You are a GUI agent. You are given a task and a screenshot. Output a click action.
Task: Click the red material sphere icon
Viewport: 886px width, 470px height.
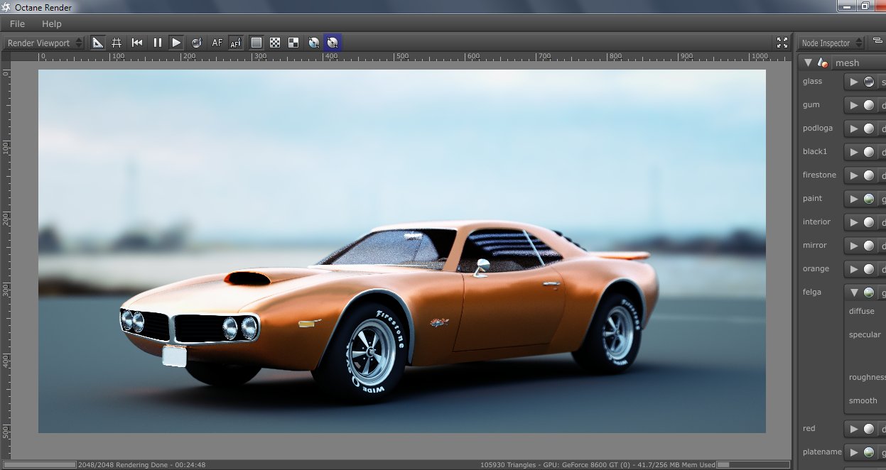pyautogui.click(x=868, y=429)
